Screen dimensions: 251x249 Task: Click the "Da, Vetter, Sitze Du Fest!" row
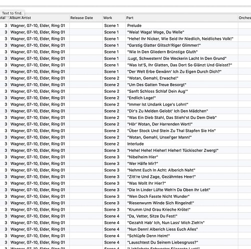[x=125, y=216]
